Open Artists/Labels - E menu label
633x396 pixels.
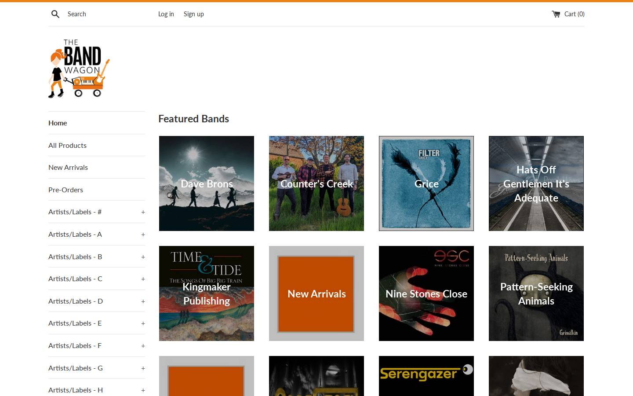[x=75, y=323]
